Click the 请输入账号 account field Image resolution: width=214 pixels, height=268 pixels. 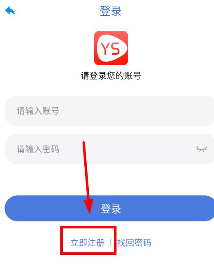[x=109, y=111]
